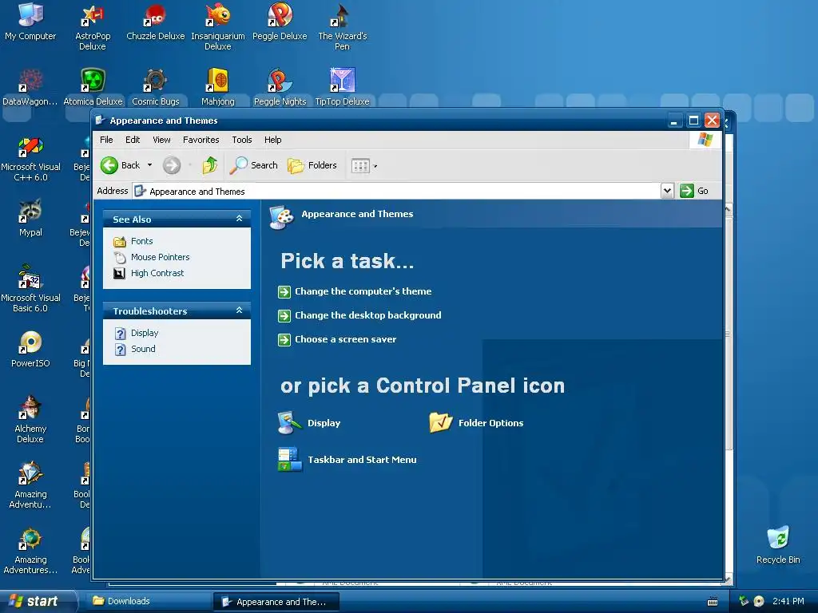Image resolution: width=818 pixels, height=613 pixels.
Task: Click the on-screen keyboard tray icon
Action: tap(713, 602)
